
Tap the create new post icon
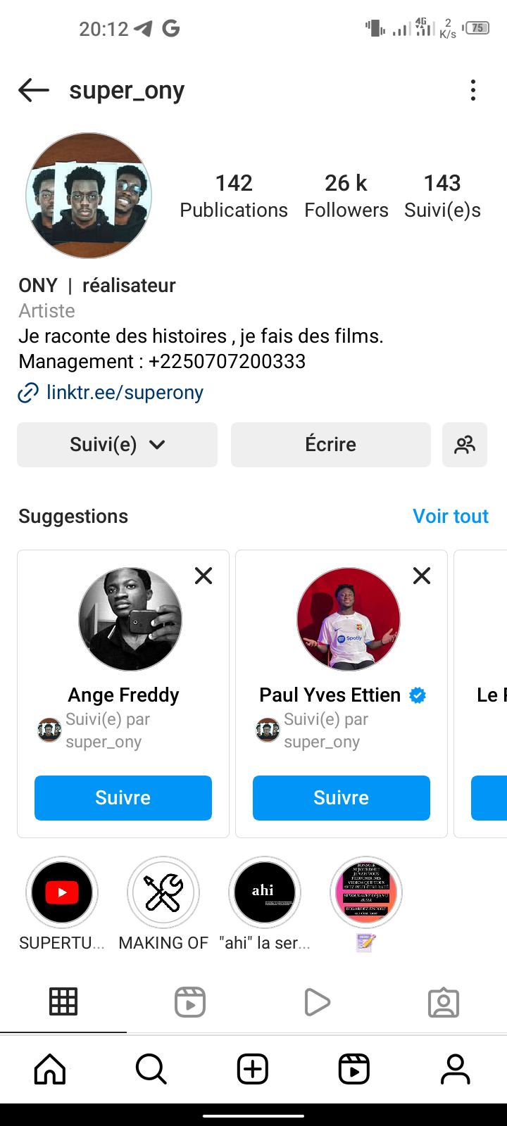point(253,1070)
